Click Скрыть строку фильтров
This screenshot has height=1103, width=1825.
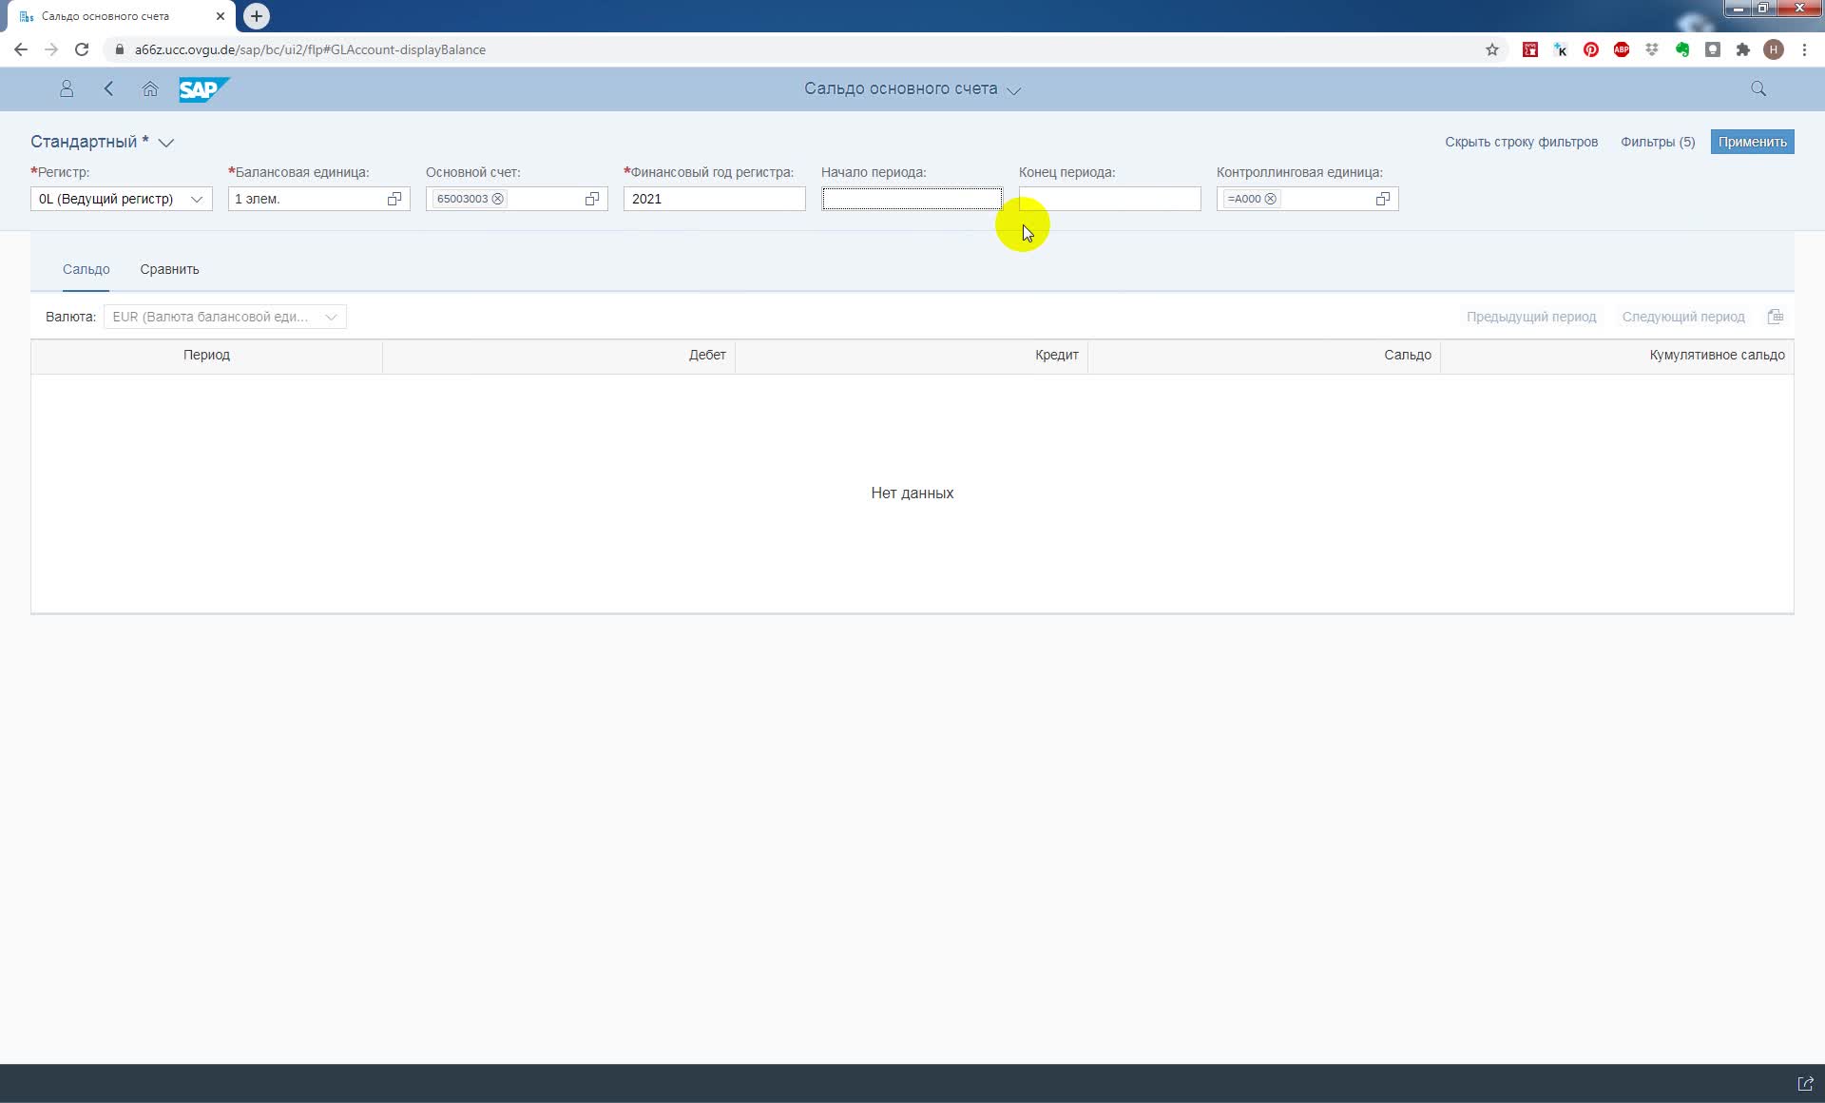click(x=1521, y=142)
